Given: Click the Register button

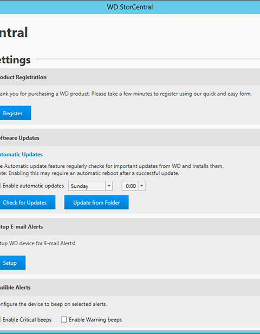Looking at the screenshot, I should tap(15, 113).
